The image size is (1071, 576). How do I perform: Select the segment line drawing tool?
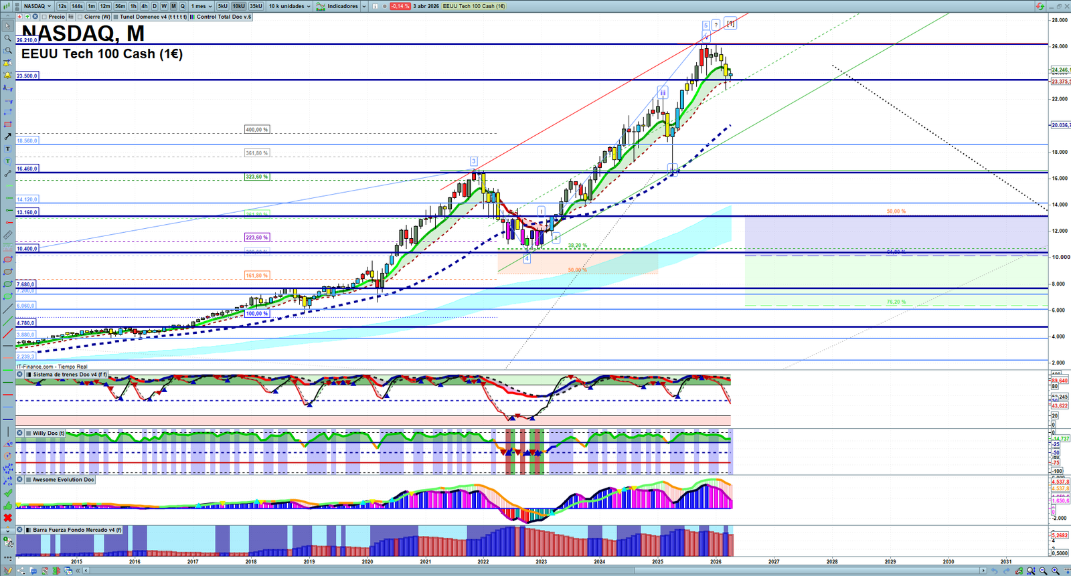click(7, 174)
